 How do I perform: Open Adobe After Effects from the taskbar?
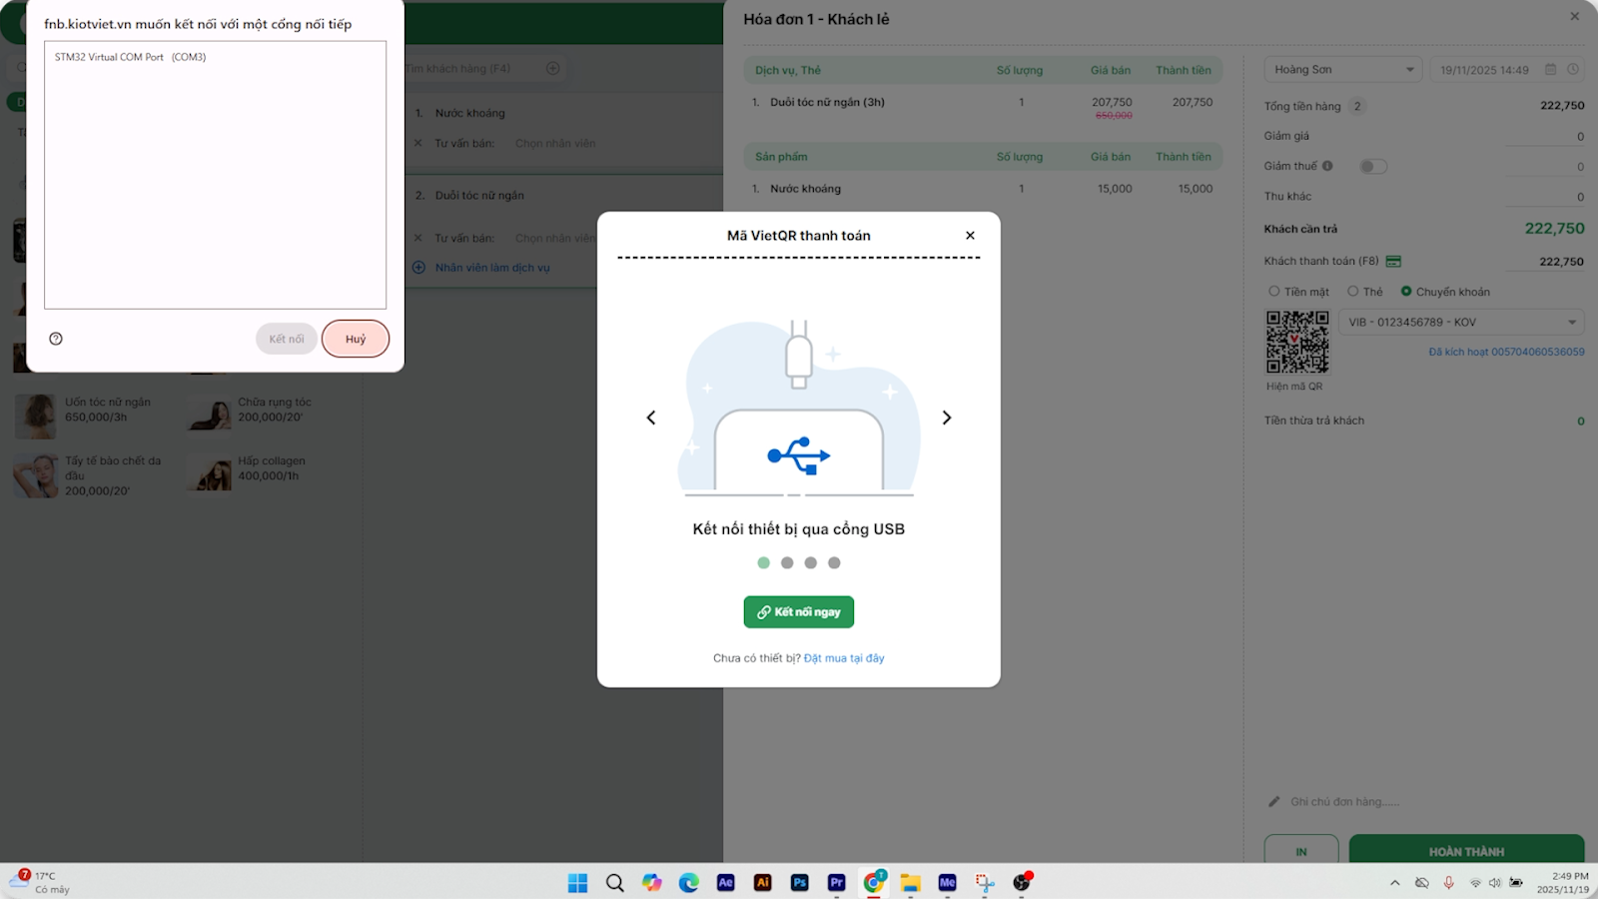[x=726, y=882]
